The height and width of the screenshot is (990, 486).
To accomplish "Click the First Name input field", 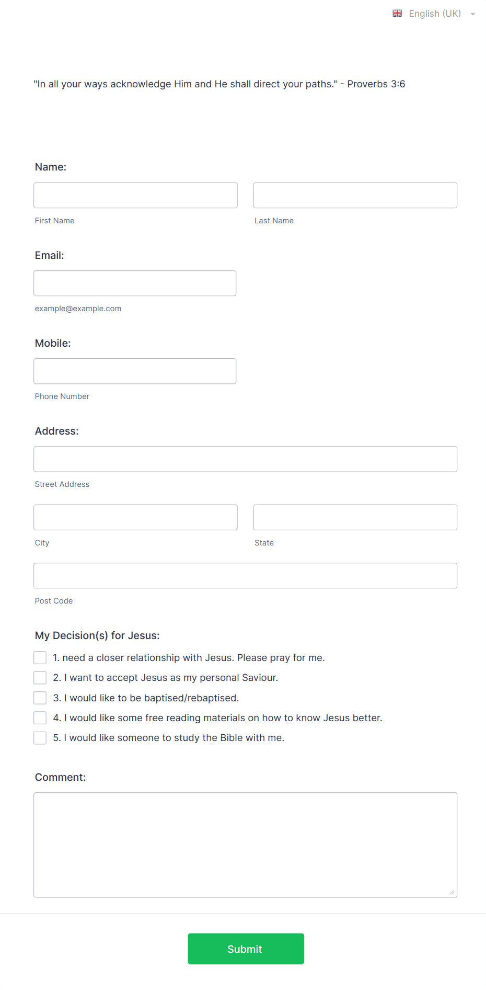I will pyautogui.click(x=135, y=195).
